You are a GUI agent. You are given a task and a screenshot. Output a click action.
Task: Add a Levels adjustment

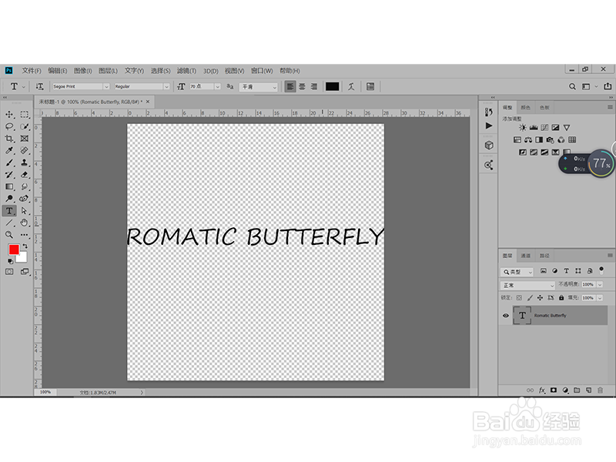(x=534, y=128)
